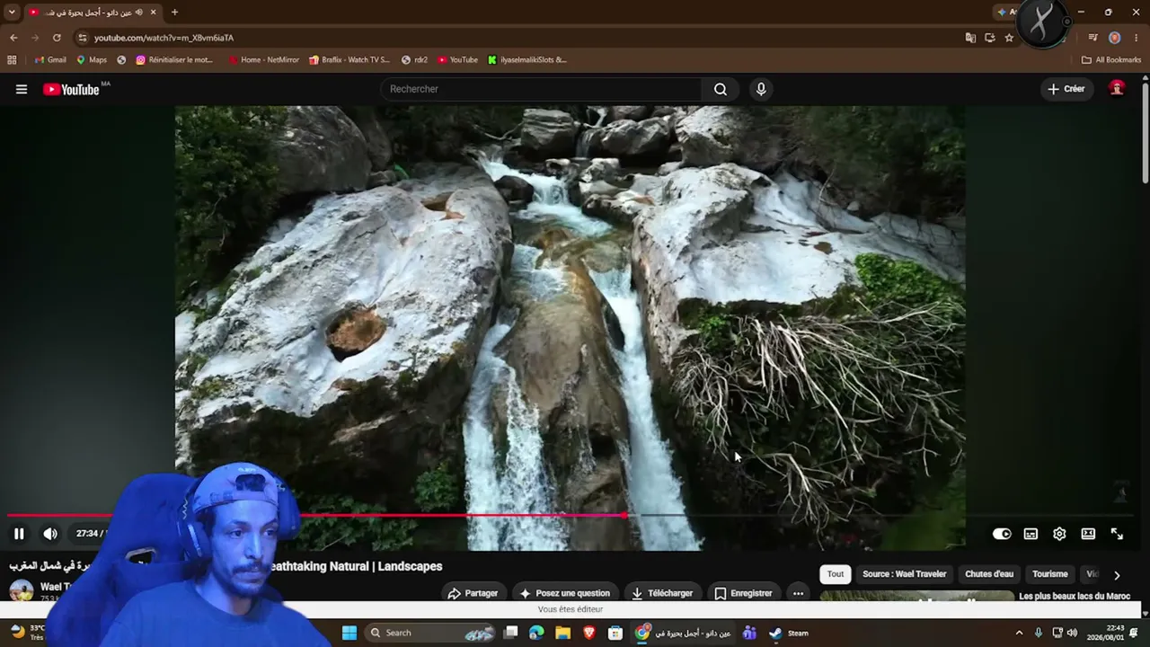Open Microsoft Store from the taskbar
The image size is (1150, 647).
(x=615, y=633)
